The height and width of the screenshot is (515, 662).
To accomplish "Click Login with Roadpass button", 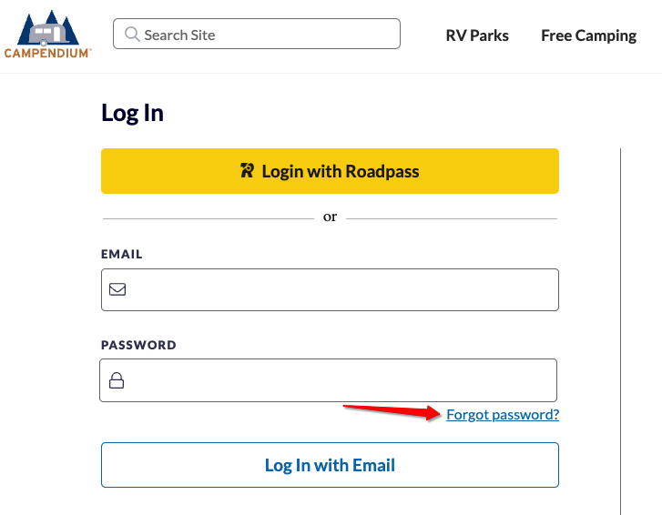I will (x=331, y=171).
